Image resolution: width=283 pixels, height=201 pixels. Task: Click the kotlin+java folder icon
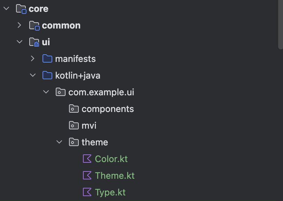pyautogui.click(x=47, y=75)
